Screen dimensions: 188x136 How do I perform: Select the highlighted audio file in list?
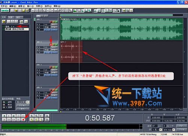pos(17,29)
